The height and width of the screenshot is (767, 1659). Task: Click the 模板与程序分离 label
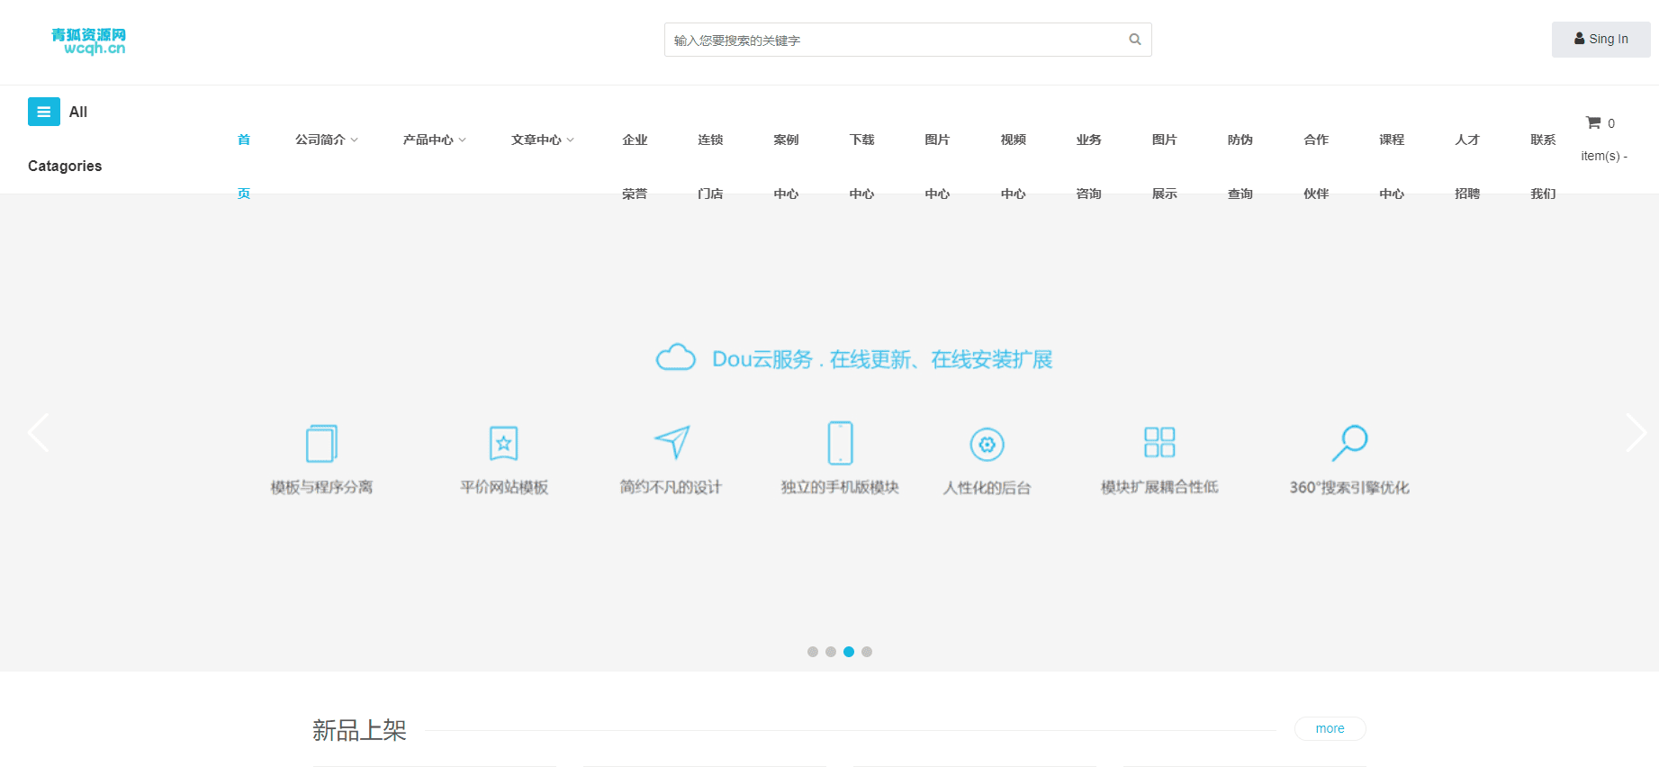(321, 487)
